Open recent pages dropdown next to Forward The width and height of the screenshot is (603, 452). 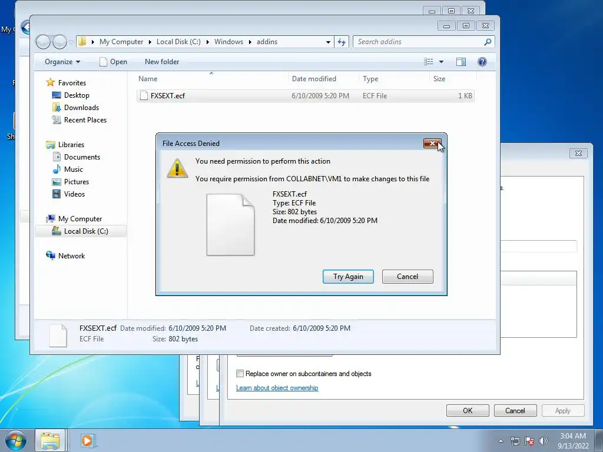tap(71, 42)
